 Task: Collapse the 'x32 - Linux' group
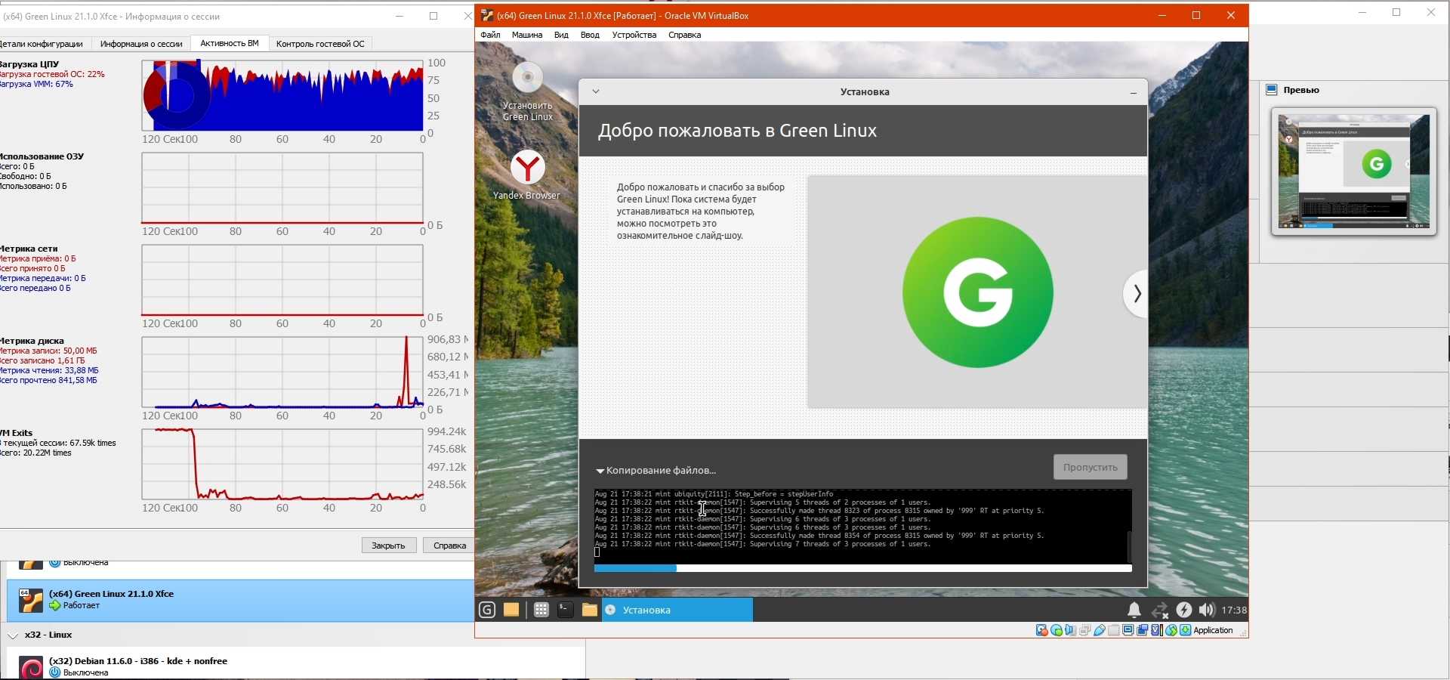pos(13,635)
